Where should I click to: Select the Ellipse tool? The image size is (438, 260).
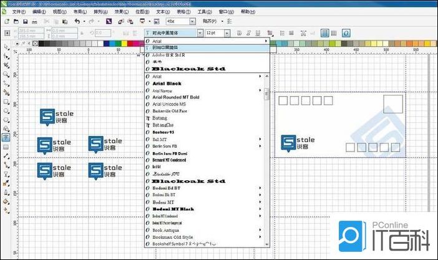[6, 111]
